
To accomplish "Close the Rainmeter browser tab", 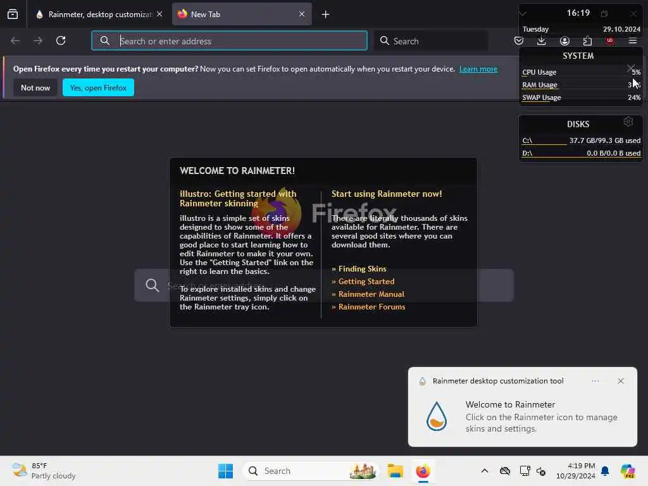I will tap(159, 15).
